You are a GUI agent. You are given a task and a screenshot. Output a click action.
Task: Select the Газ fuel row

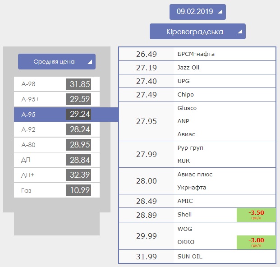point(57,190)
